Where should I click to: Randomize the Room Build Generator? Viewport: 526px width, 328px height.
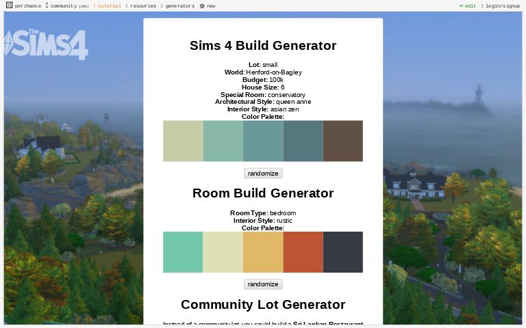point(263,284)
